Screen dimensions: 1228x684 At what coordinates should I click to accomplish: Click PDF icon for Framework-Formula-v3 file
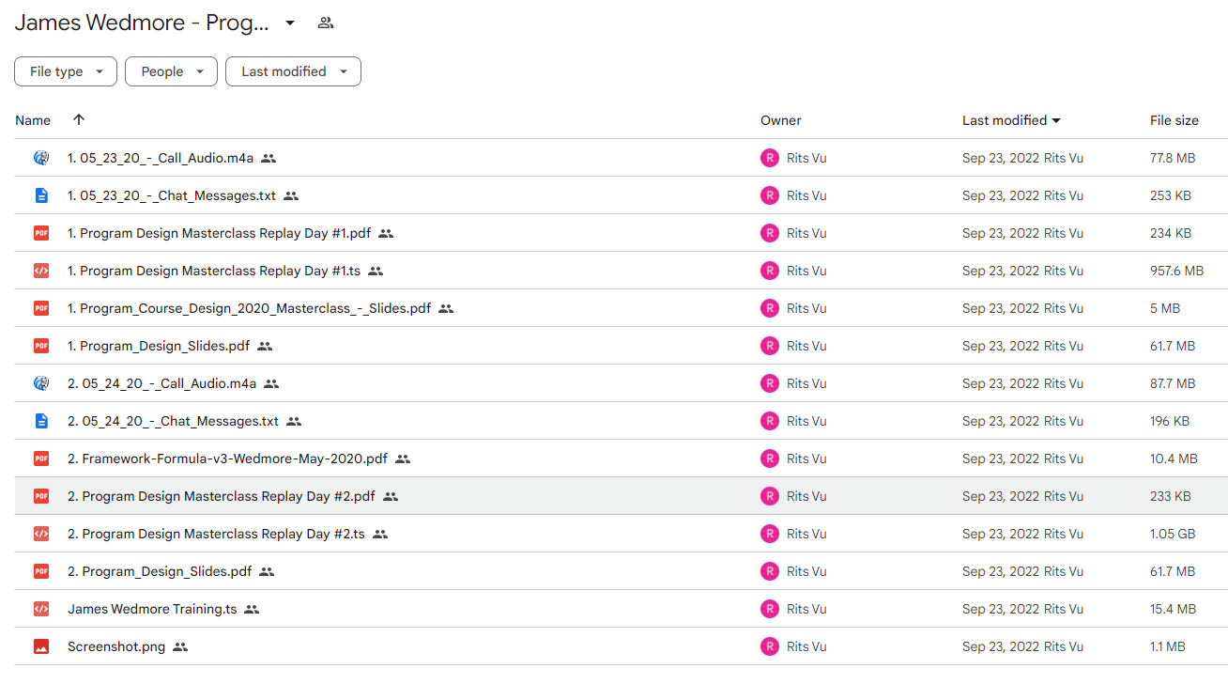pyautogui.click(x=41, y=459)
